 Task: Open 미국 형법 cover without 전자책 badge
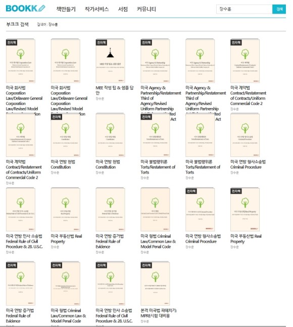pos(156,209)
